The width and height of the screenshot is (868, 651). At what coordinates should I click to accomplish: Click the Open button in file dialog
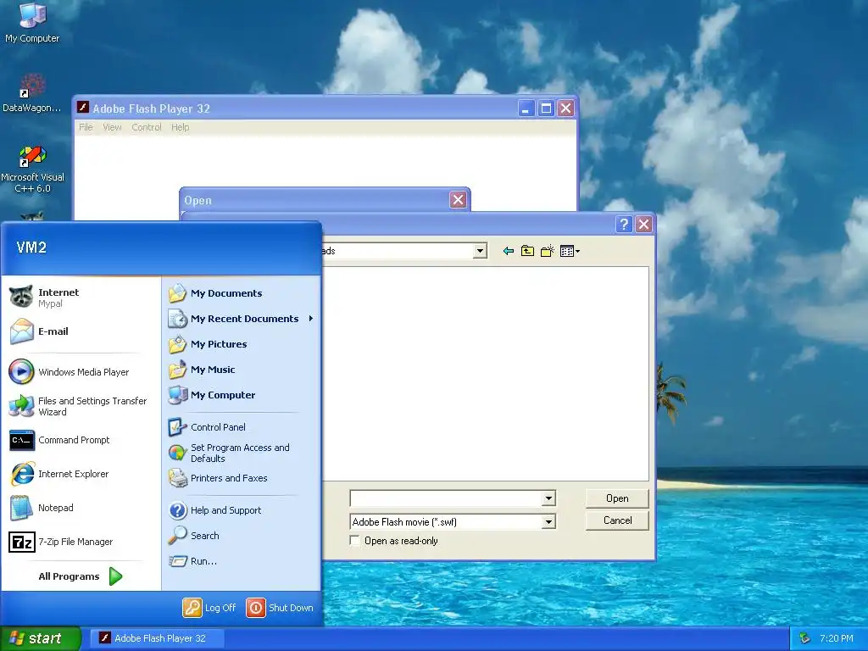[617, 498]
